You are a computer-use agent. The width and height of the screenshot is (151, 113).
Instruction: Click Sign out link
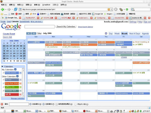[147, 22]
